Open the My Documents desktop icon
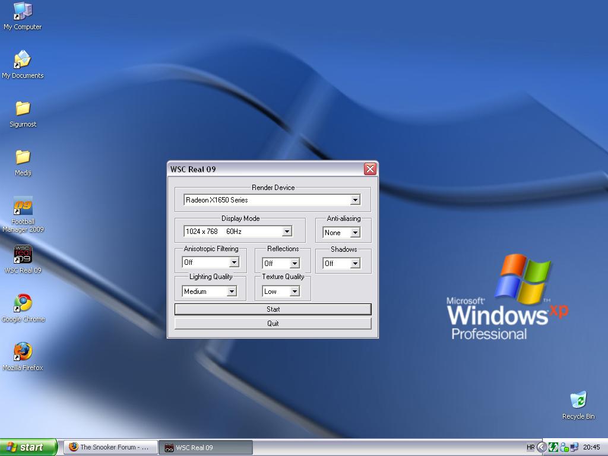Image resolution: width=608 pixels, height=456 pixels. 23,64
